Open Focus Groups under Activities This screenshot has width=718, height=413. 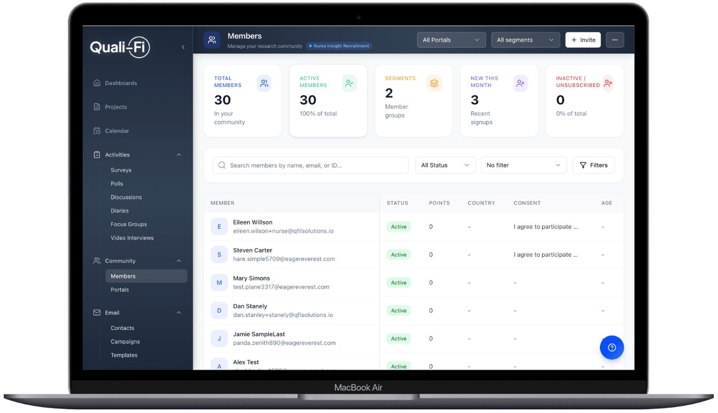(x=129, y=225)
